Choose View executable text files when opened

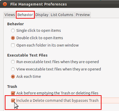pos(13,69)
